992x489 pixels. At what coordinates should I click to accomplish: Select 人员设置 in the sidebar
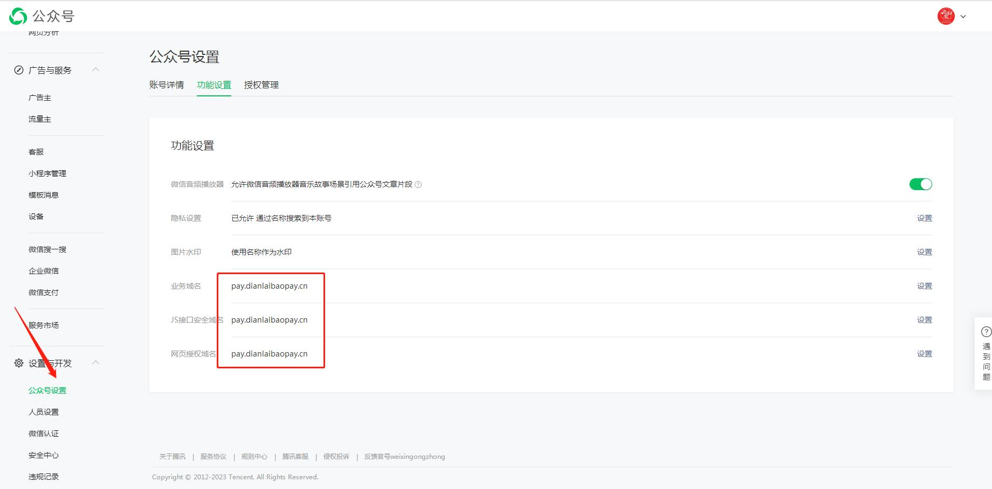coord(44,412)
